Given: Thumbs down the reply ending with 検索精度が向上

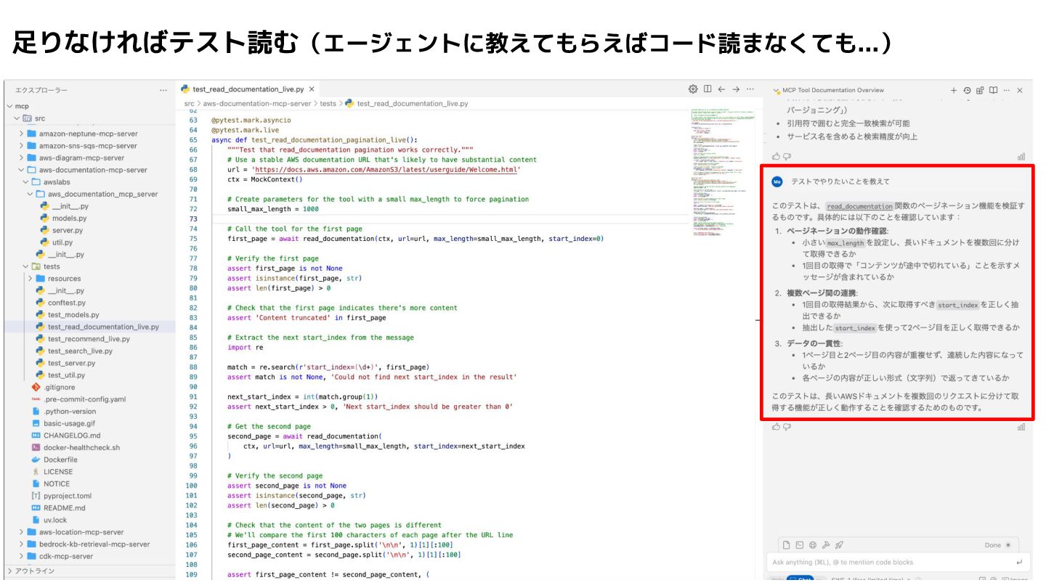Looking at the screenshot, I should point(787,156).
